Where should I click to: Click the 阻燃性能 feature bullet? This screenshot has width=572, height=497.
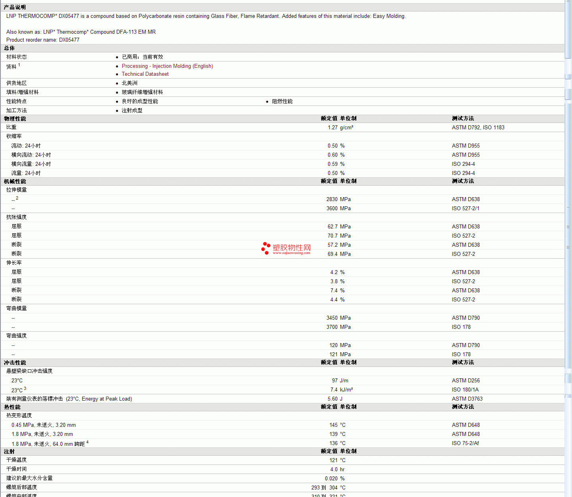282,102
